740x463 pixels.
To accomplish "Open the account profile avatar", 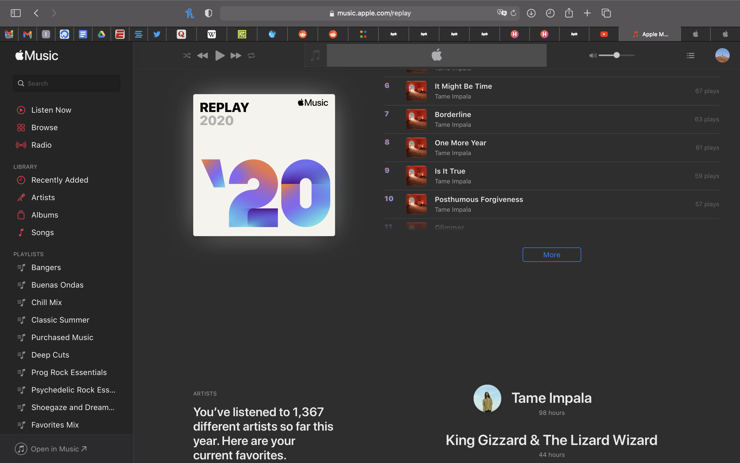I will click(722, 55).
